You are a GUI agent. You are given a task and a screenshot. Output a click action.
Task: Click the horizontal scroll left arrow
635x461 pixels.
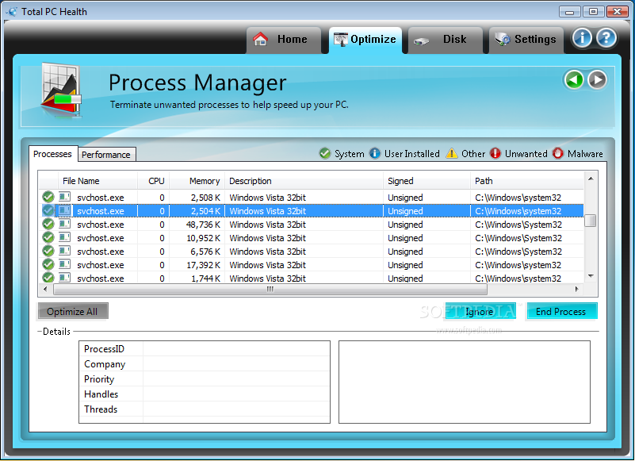pyautogui.click(x=45, y=289)
